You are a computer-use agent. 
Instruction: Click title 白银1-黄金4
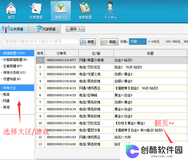coord(124,74)
